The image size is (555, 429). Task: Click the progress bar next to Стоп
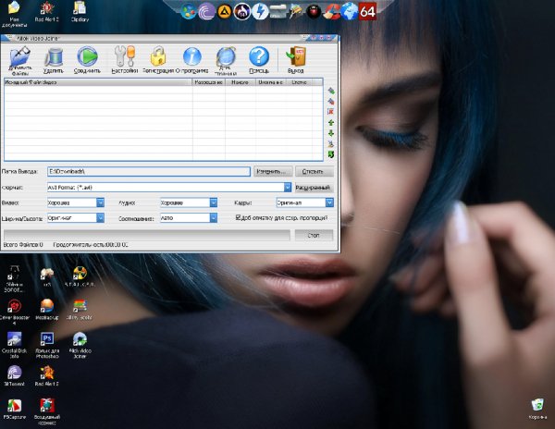click(x=147, y=235)
